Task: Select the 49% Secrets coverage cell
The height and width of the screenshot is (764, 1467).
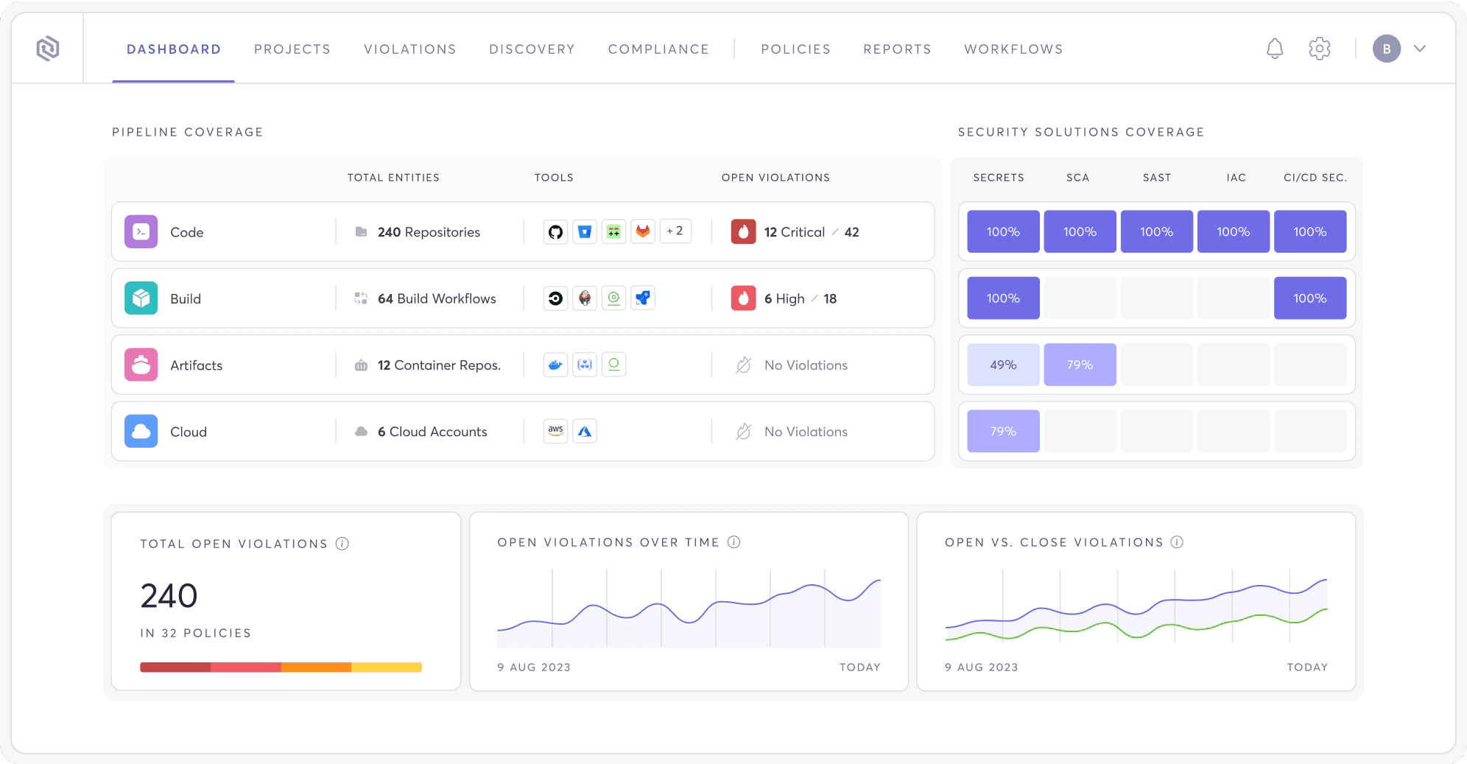Action: pos(1003,364)
